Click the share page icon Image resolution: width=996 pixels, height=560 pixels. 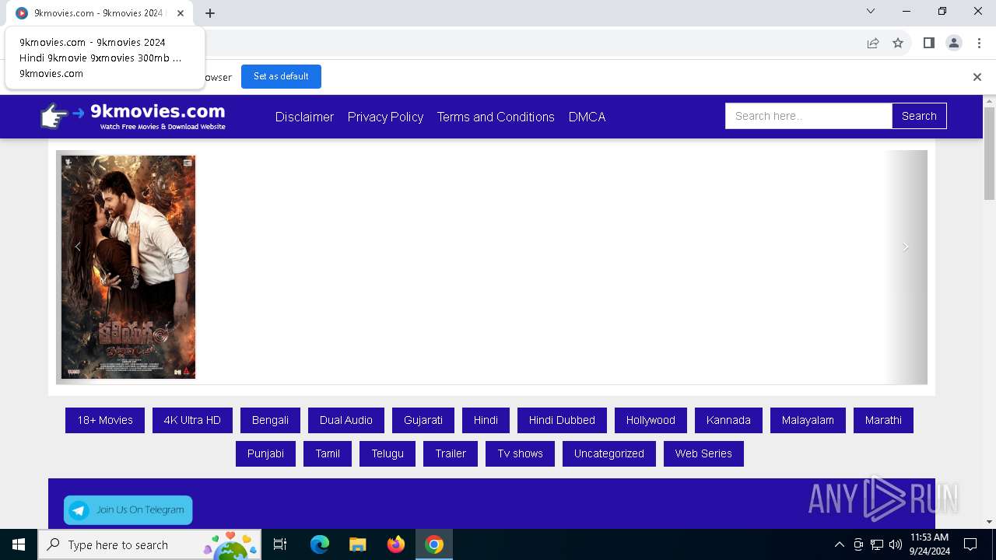pyautogui.click(x=873, y=43)
